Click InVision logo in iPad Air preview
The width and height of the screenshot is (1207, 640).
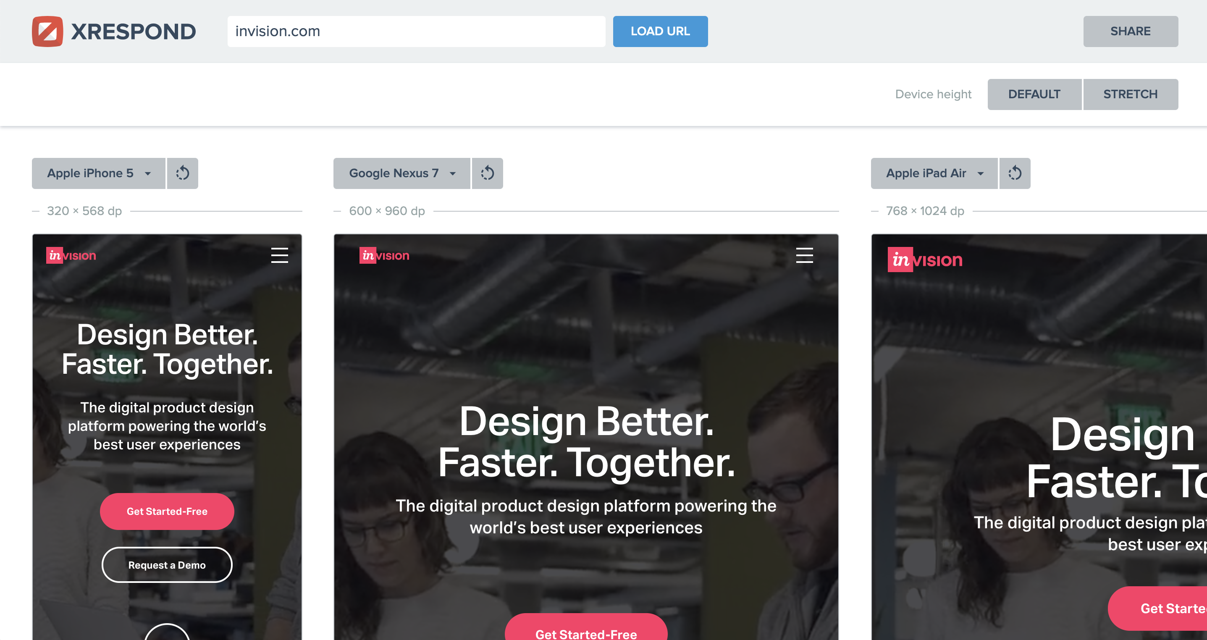[x=925, y=260]
